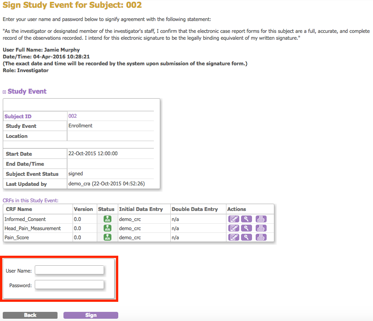This screenshot has width=373, height=321.
Task: Click the print icon for Informed_Consent
Action: click(x=261, y=219)
